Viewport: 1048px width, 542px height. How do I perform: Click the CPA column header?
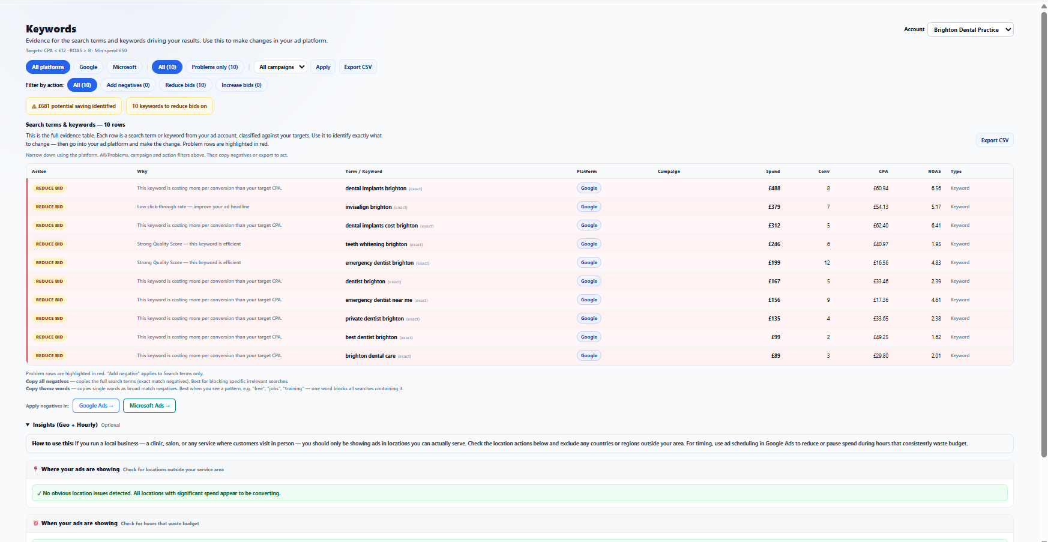pos(884,172)
